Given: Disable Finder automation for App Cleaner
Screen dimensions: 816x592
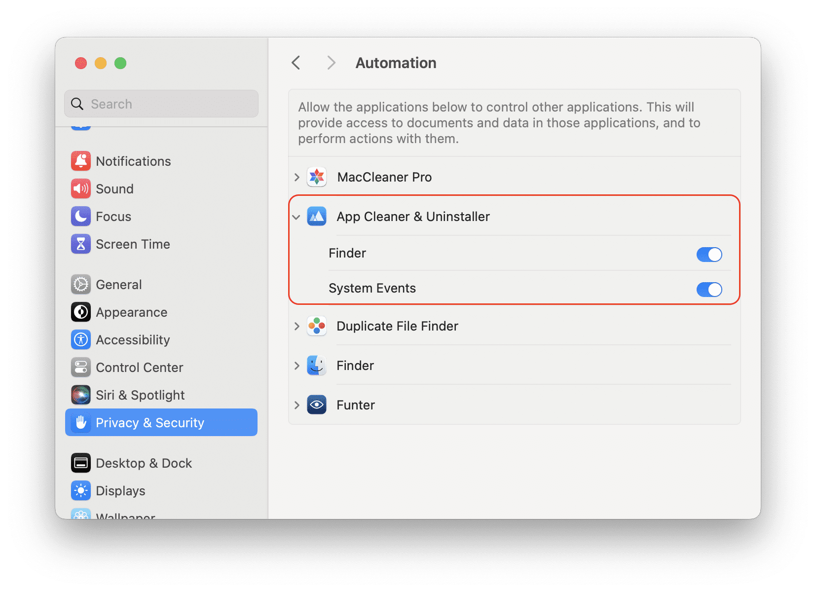Looking at the screenshot, I should pyautogui.click(x=709, y=255).
